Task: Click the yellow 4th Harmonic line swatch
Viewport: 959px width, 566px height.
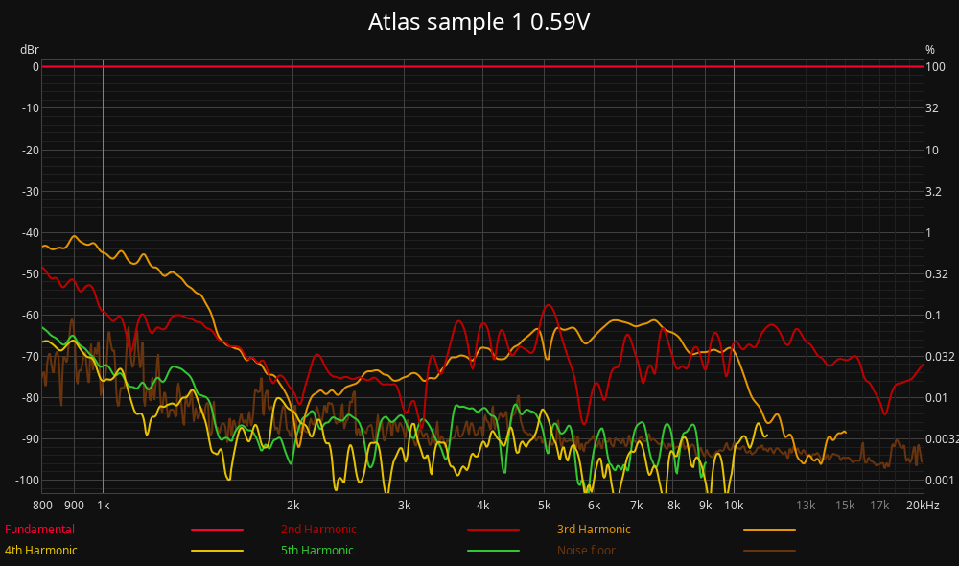Action: pyautogui.click(x=217, y=551)
